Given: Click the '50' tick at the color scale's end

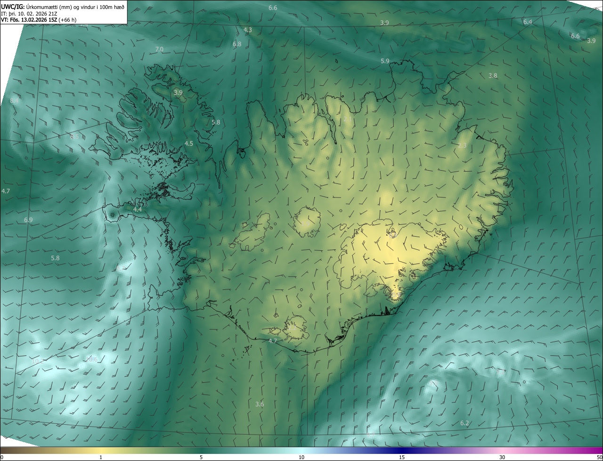Looking at the screenshot, I should 599,457.
